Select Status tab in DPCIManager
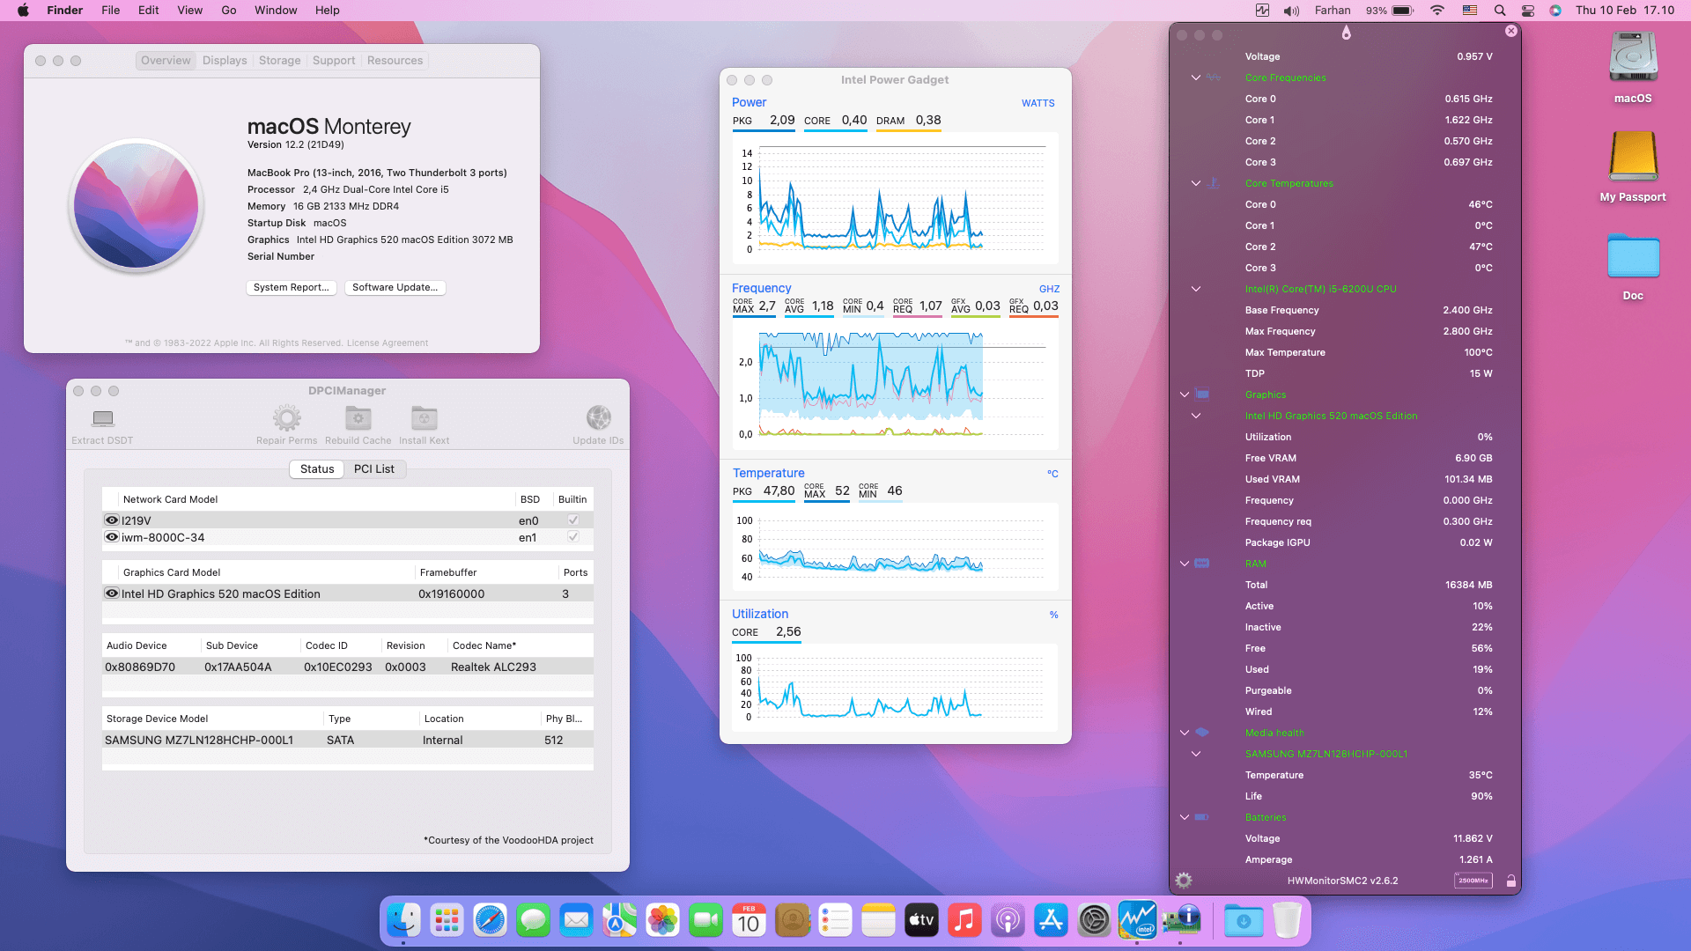Viewport: 1691px width, 951px height. click(317, 469)
